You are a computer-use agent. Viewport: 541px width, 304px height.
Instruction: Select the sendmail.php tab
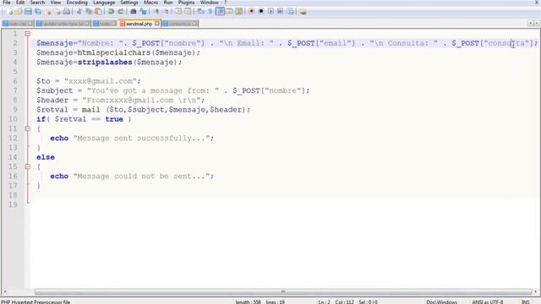point(139,24)
